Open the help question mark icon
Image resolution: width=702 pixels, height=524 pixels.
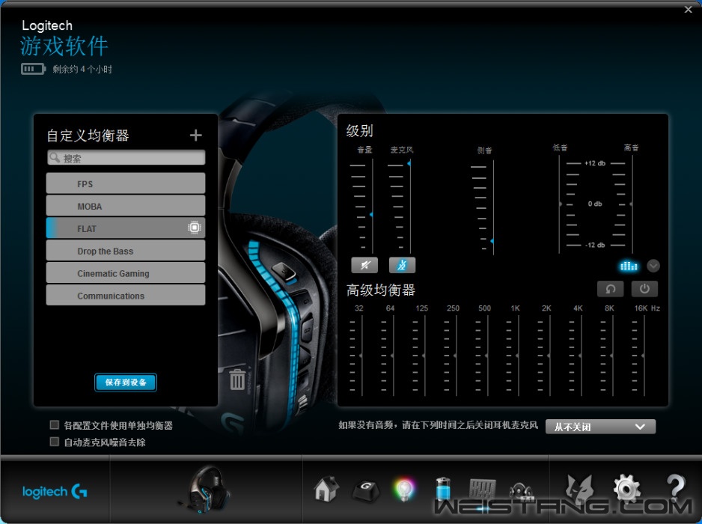tap(676, 488)
